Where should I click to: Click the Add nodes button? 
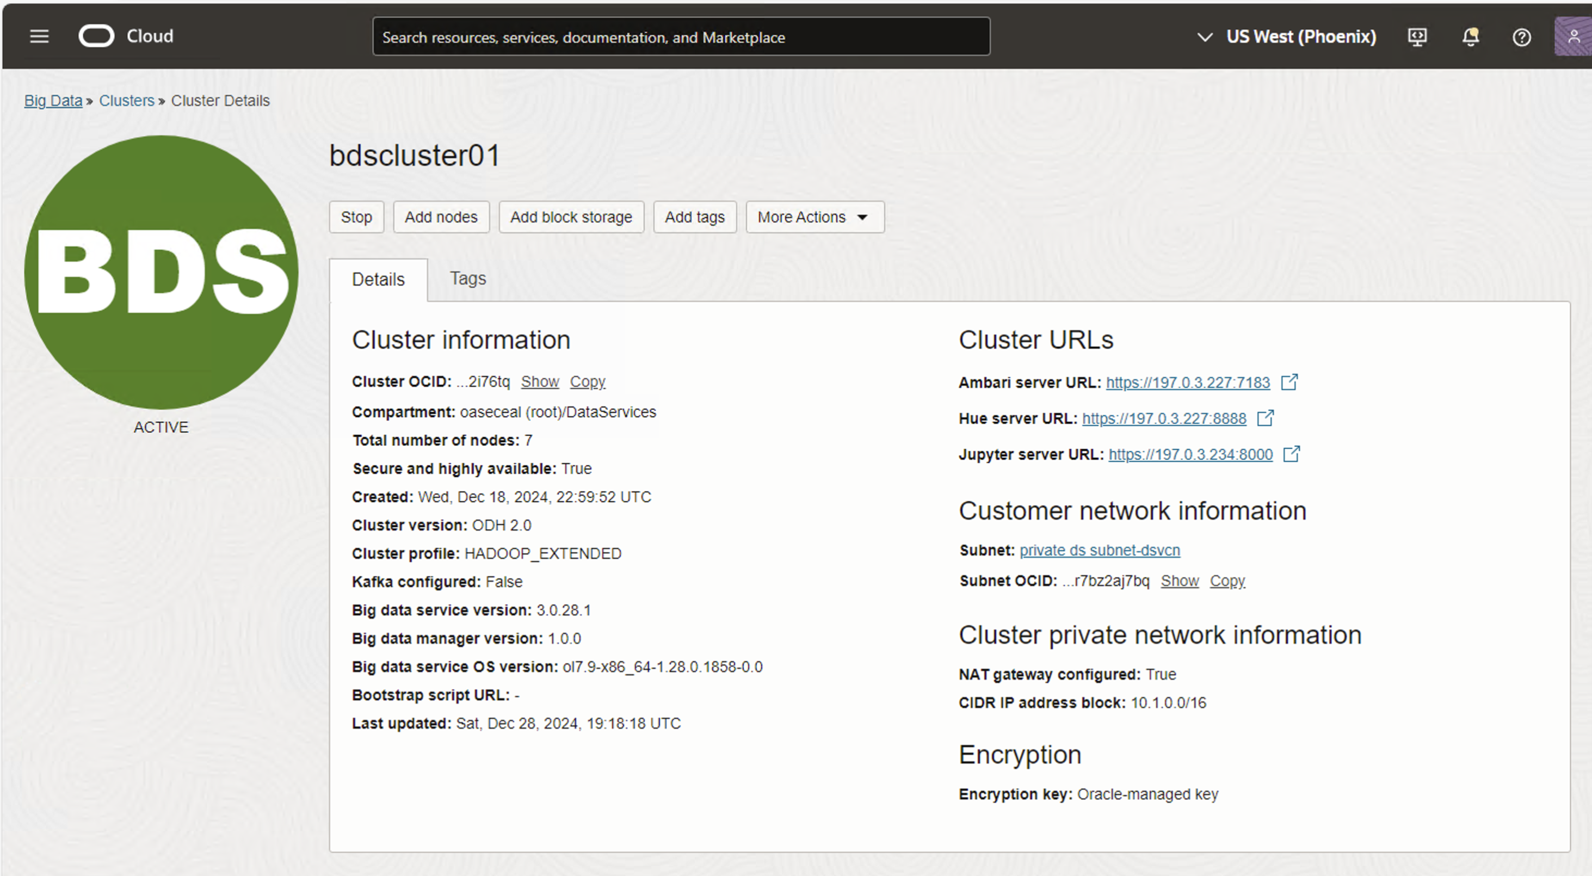tap(441, 217)
